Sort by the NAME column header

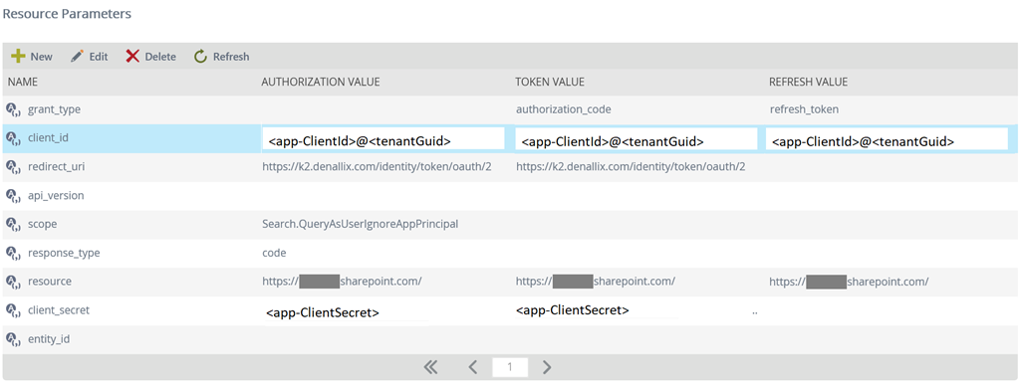click(23, 82)
